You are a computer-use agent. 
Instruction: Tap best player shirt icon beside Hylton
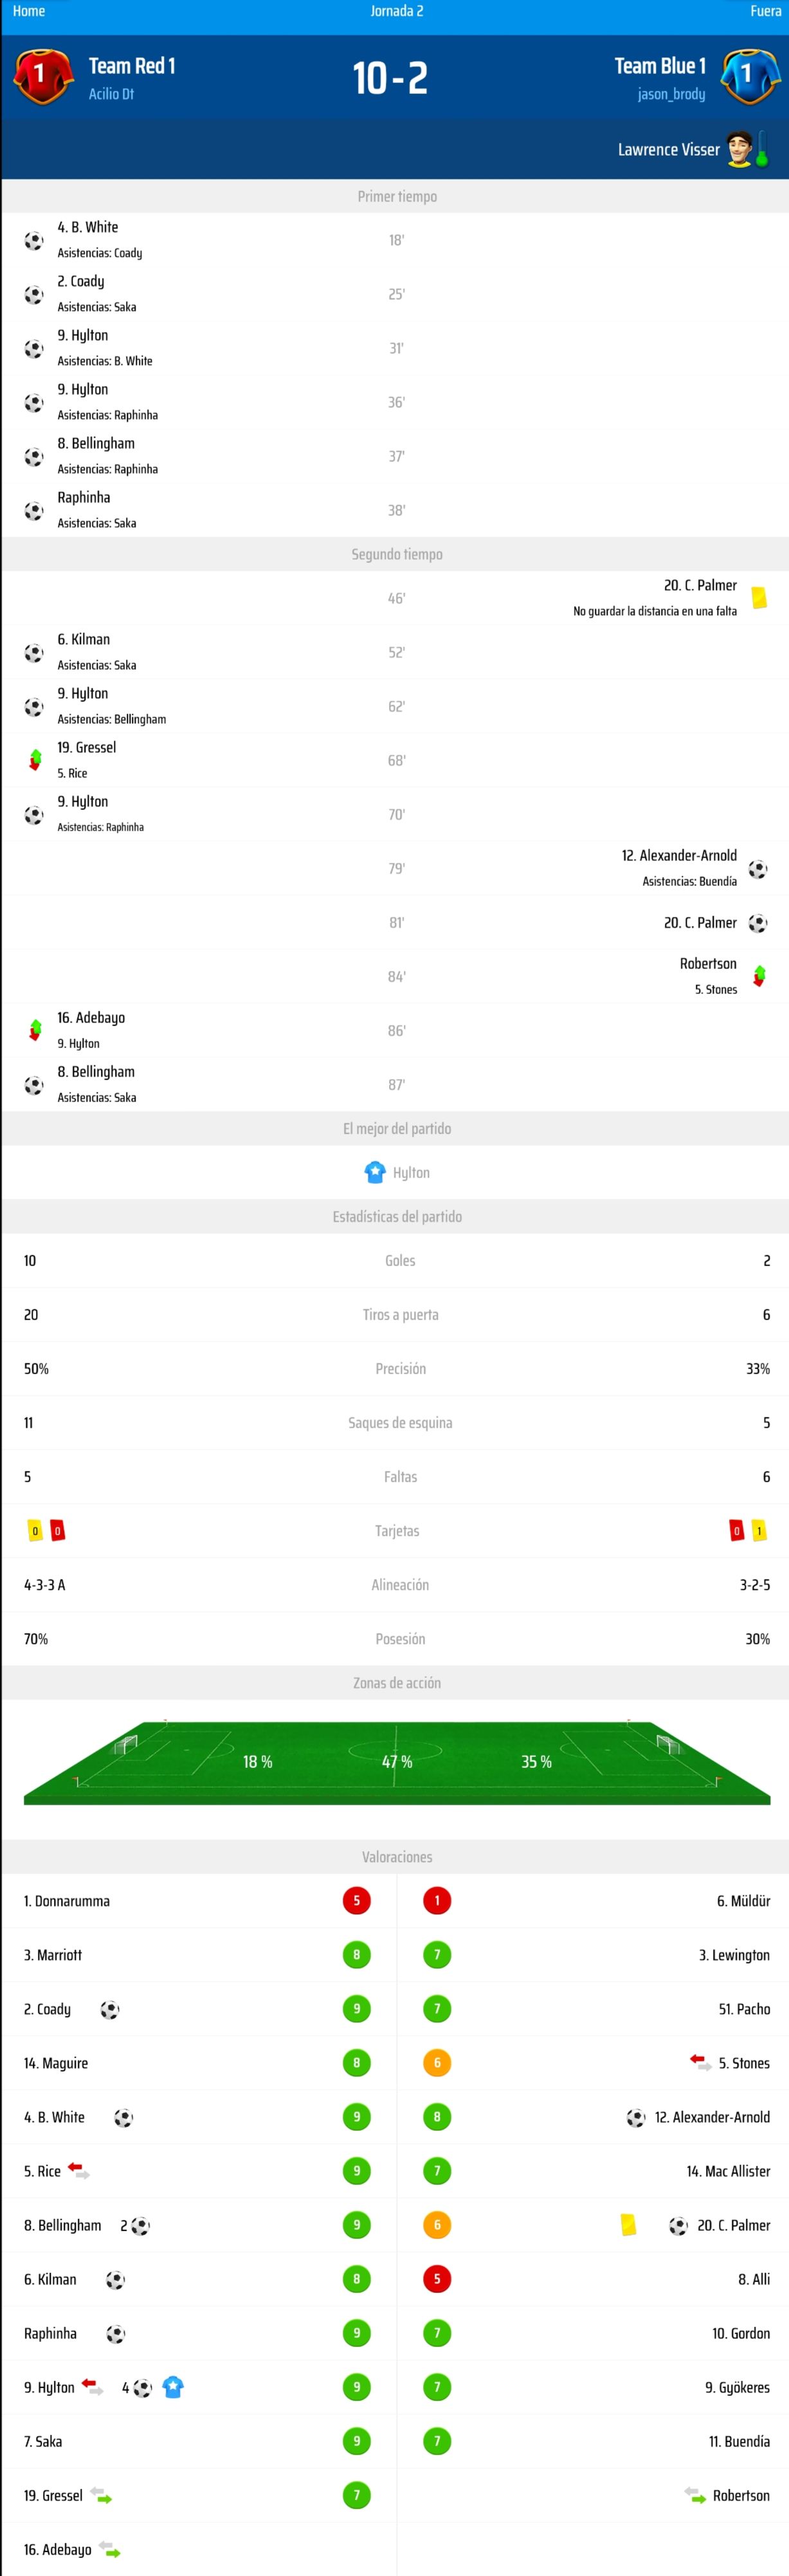[375, 1172]
